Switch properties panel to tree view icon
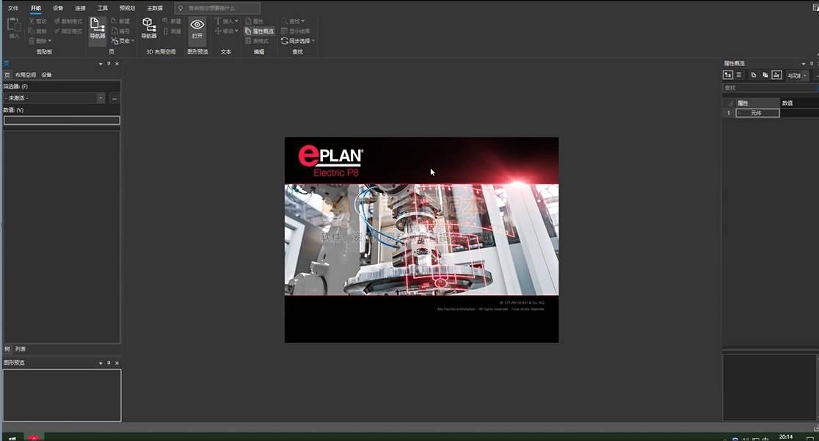The image size is (819, 441). [x=728, y=75]
